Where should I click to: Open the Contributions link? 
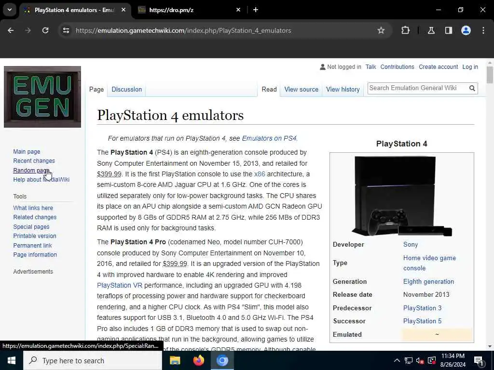tap(398, 67)
